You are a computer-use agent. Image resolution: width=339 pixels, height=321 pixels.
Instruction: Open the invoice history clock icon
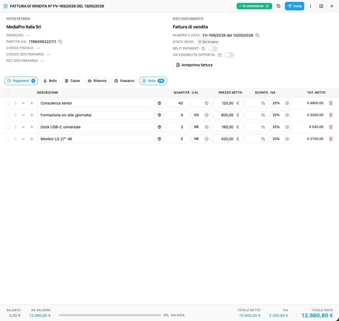coord(279,6)
